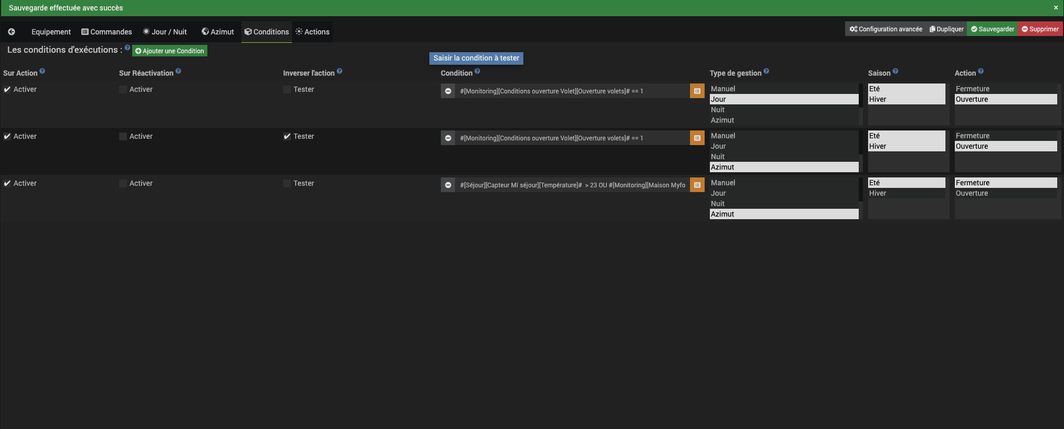Screen dimensions: 1064x429
Task: Select Azimut in second row gestion list
Action: pyautogui.click(x=784, y=167)
